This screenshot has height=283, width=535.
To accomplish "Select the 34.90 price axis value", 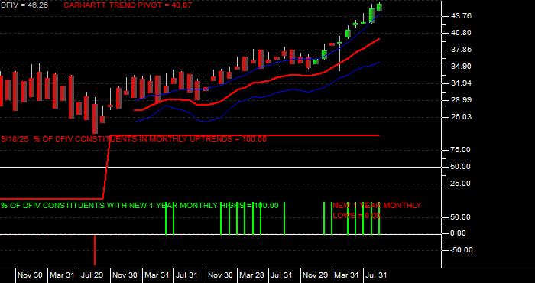I will (461, 67).
